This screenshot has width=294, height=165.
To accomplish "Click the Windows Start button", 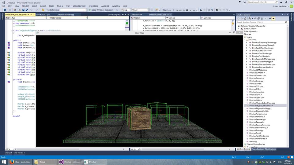I will click(x=4, y=162).
